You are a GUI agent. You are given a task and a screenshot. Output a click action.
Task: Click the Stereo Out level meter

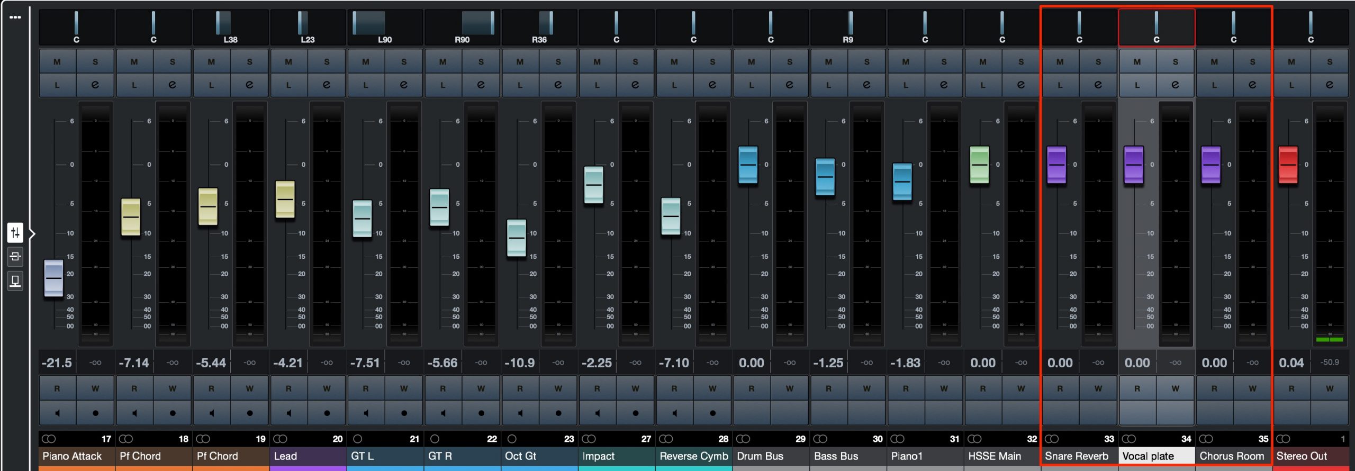pos(1330,224)
